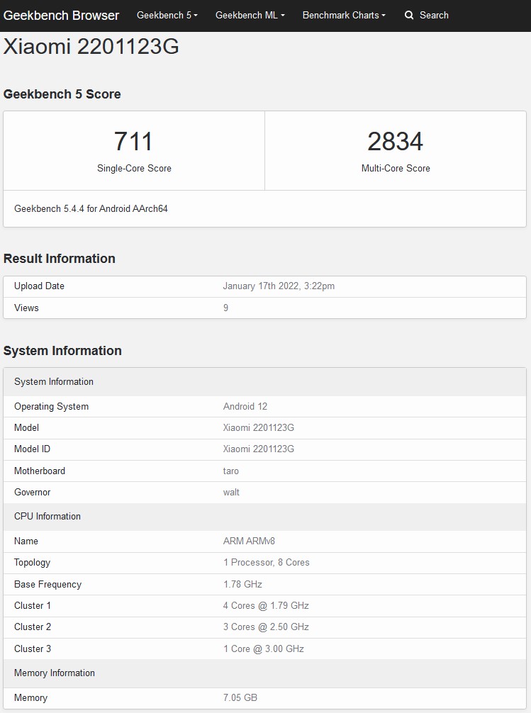The height and width of the screenshot is (713, 531).
Task: Click the Motherboard row label
Action: point(40,471)
